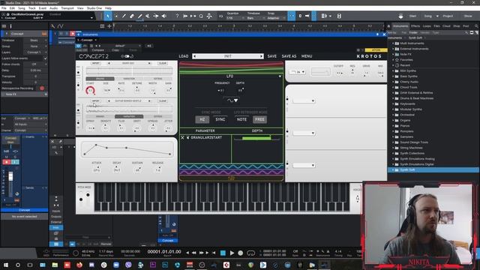Click the LFO waveform shape selector

click(232, 100)
